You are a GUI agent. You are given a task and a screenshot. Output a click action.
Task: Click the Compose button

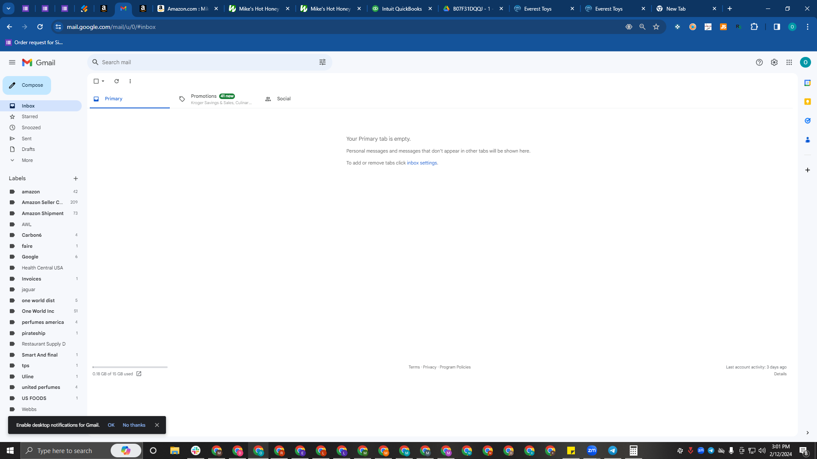(27, 85)
